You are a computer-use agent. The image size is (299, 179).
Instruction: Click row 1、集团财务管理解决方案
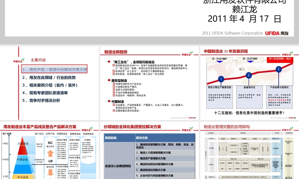point(165,146)
